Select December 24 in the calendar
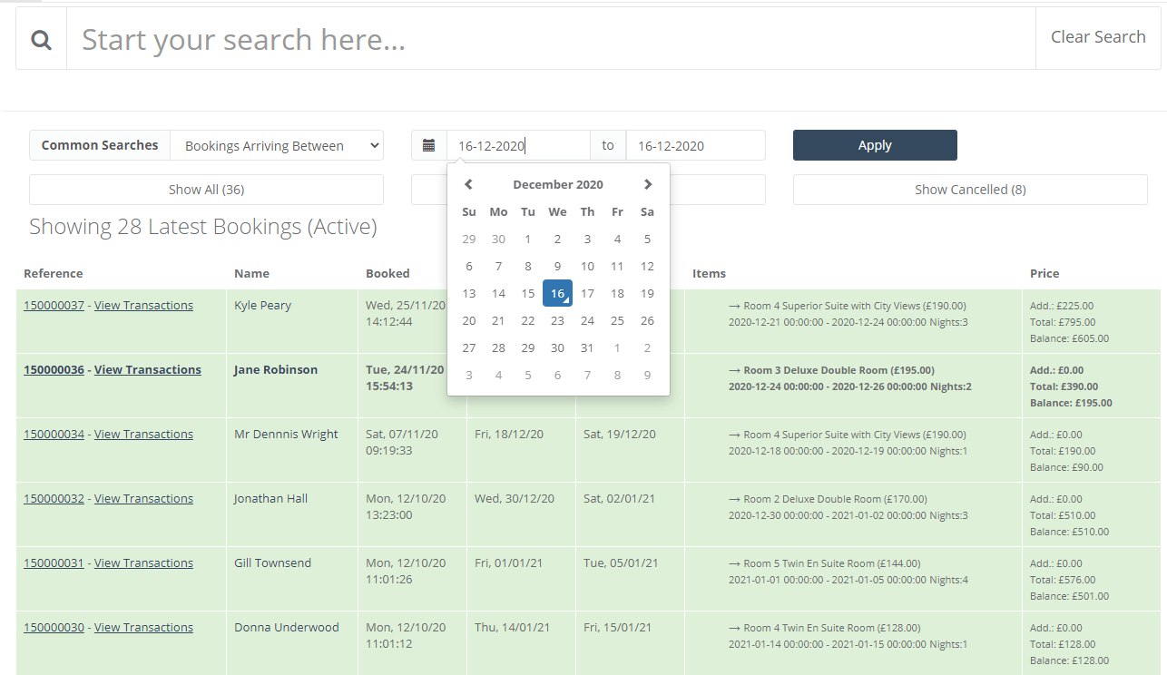This screenshot has width=1167, height=675. pyautogui.click(x=587, y=319)
